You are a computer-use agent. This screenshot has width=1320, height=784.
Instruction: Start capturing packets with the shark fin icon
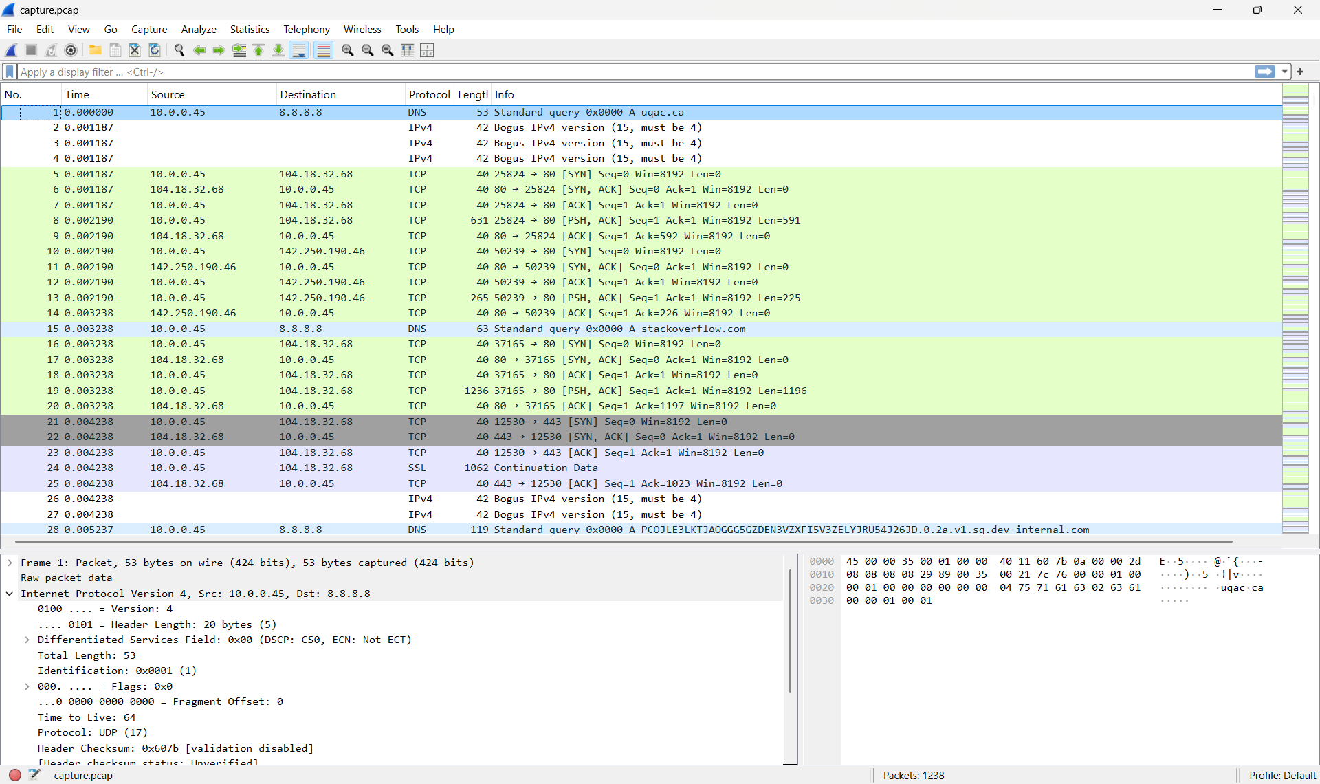tap(11, 50)
